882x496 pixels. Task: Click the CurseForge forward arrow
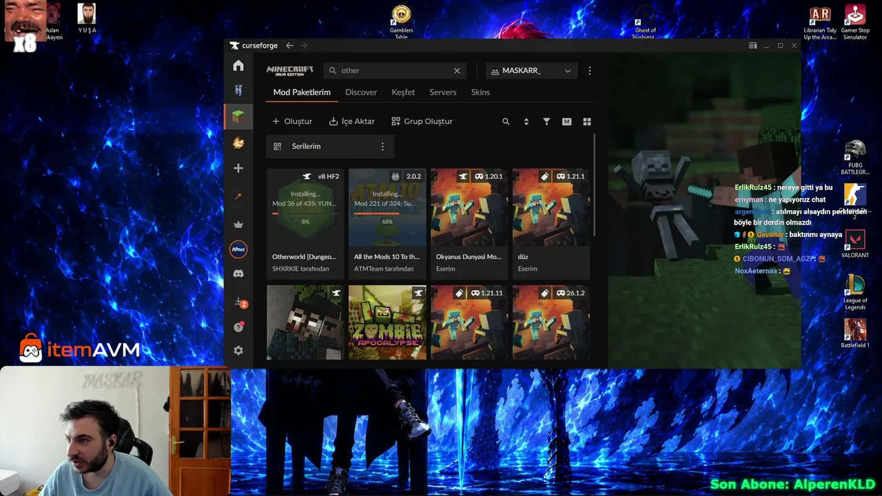coord(304,45)
